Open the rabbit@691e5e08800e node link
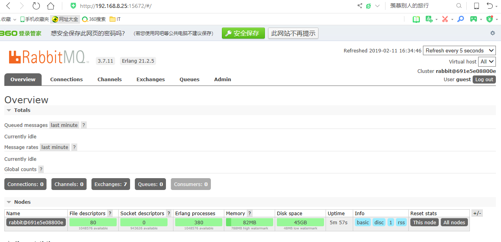This screenshot has height=242, width=501. pos(36,222)
